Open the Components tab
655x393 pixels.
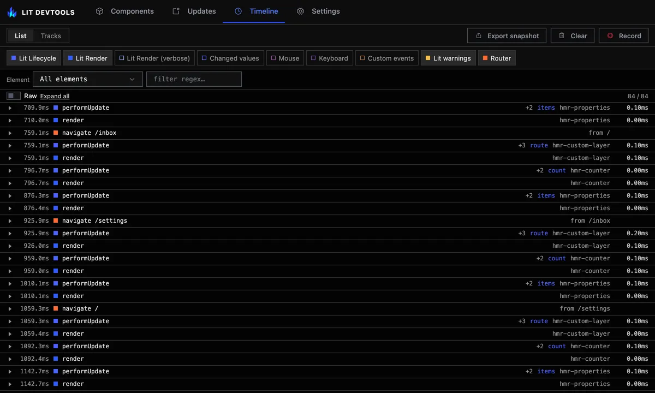(124, 11)
